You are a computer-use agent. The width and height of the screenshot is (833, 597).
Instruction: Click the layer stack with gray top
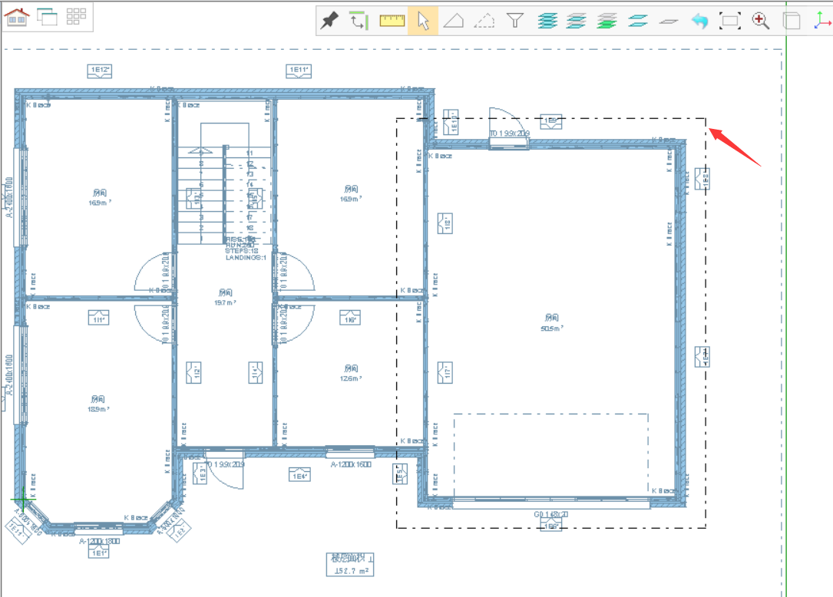[x=577, y=21]
